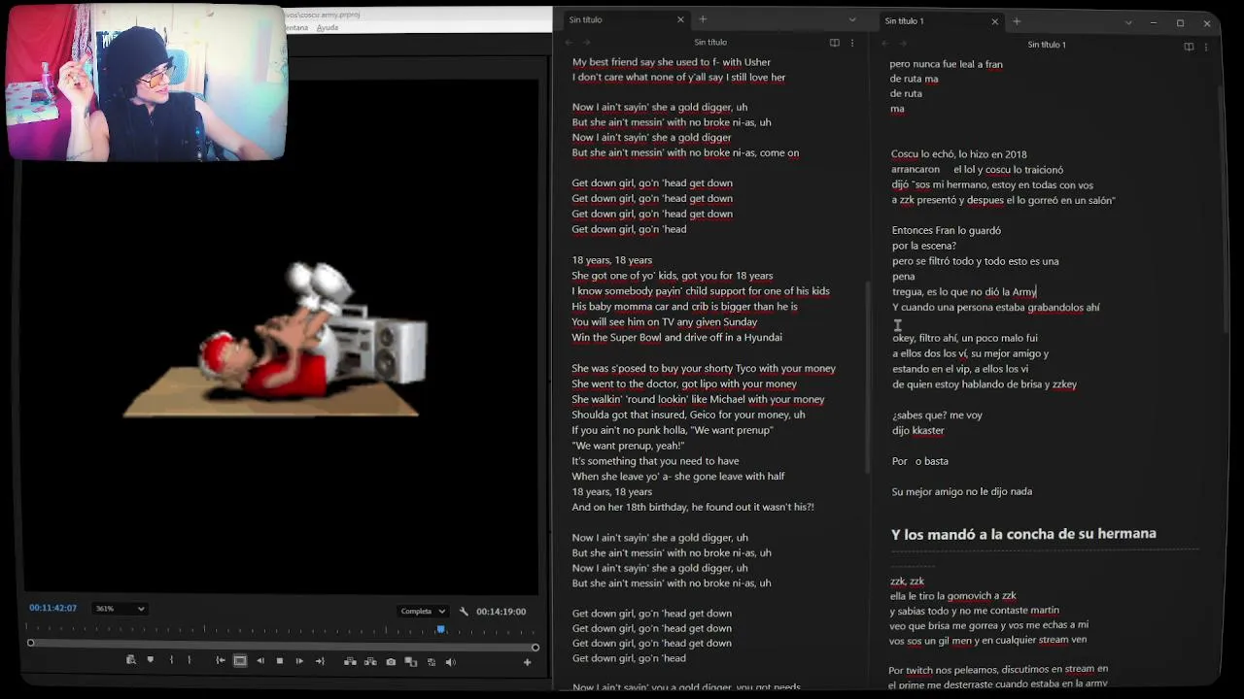
Task: Click the line '¿sabes que? me voy'
Action: pos(937,415)
